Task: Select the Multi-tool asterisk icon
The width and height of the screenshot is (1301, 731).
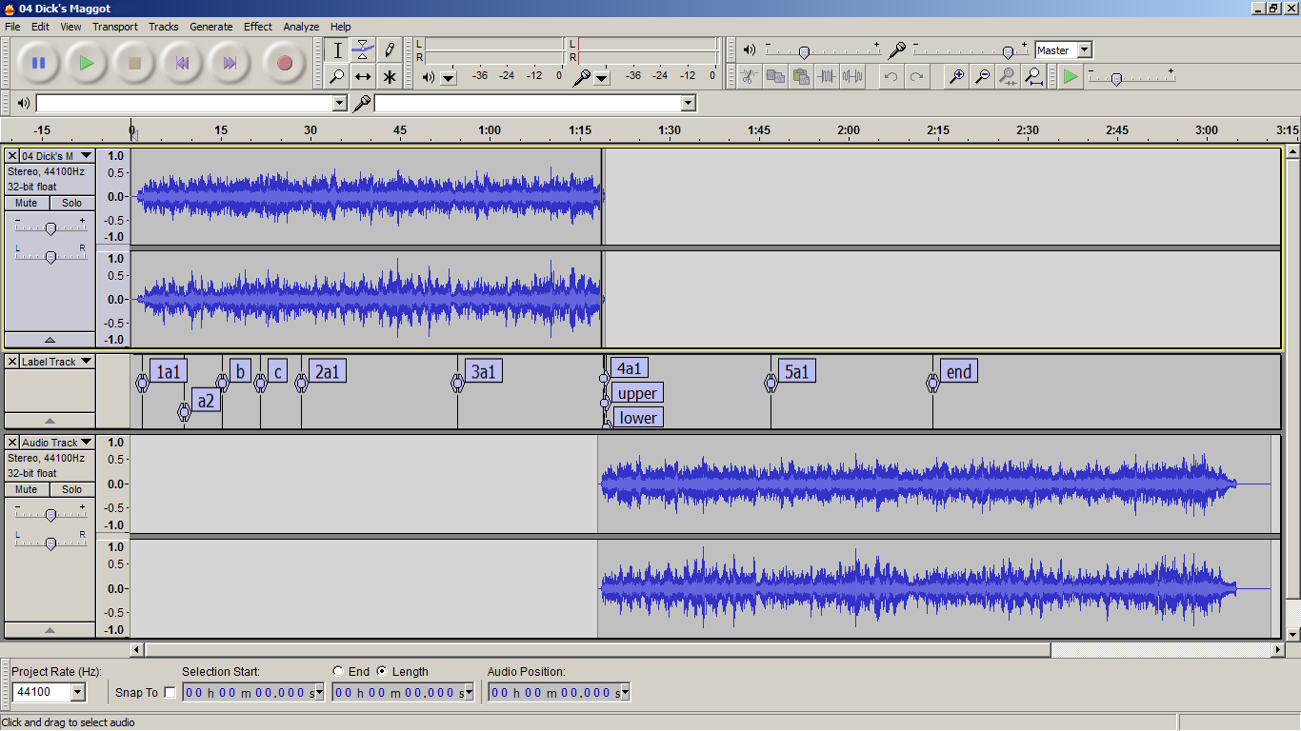Action: (389, 77)
